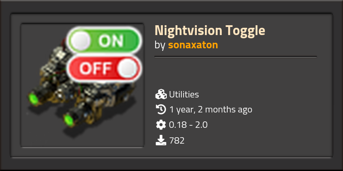Viewport: 343px width, 171px height.
Task: Click the Utilities category cubes icon
Action: point(161,94)
